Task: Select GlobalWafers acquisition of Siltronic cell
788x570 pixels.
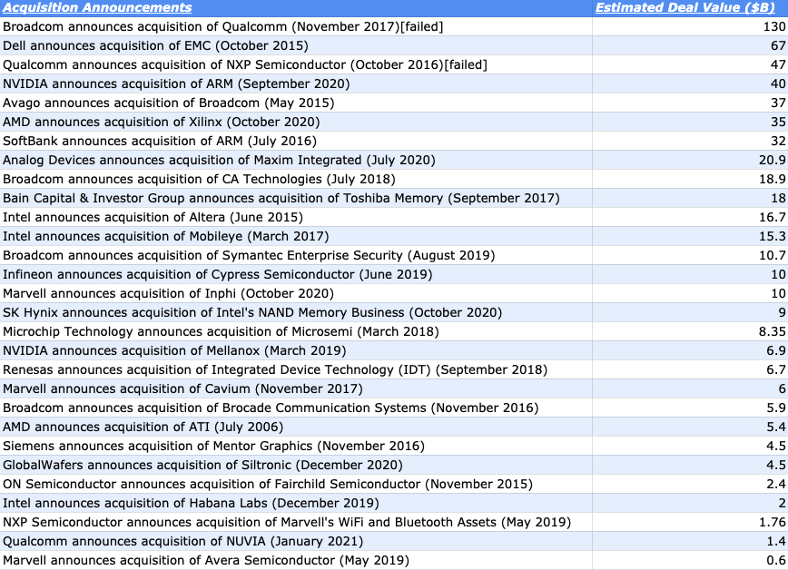Action: click(x=296, y=466)
